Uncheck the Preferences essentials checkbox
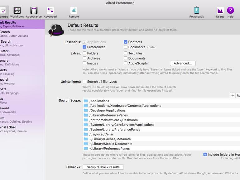240x180 pixels. (84, 47)
